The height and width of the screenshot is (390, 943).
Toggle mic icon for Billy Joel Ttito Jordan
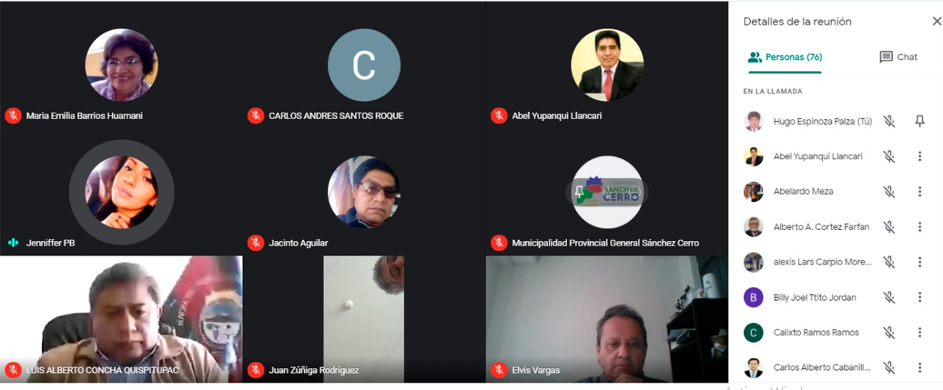[889, 297]
